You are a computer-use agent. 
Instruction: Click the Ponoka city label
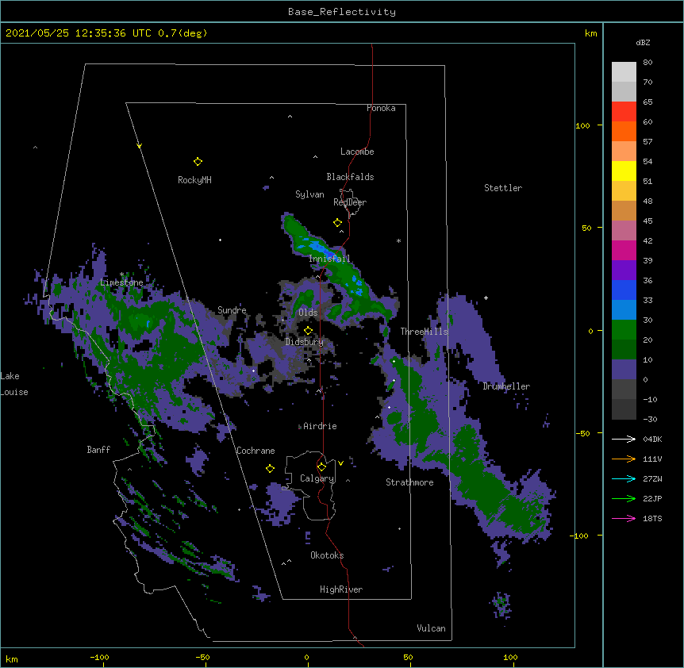click(x=381, y=108)
